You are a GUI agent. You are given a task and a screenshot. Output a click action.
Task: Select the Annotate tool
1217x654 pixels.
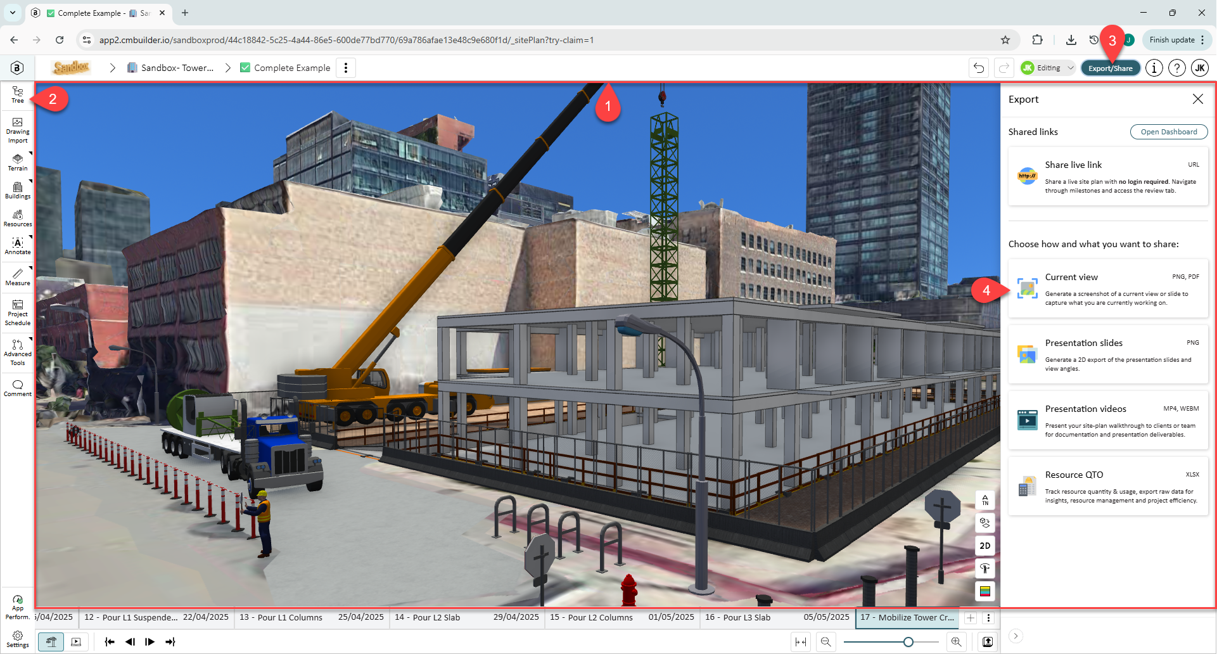pyautogui.click(x=18, y=246)
